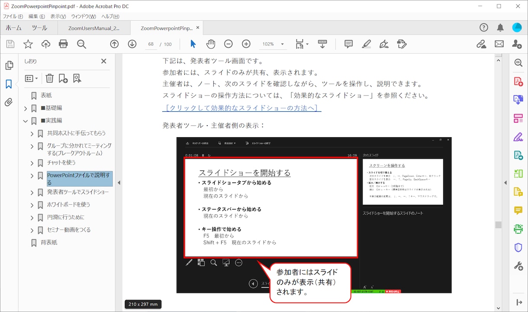Image resolution: width=528 pixels, height=312 pixels.
Task: Zoom in with the plus circle button
Action: pos(246,44)
